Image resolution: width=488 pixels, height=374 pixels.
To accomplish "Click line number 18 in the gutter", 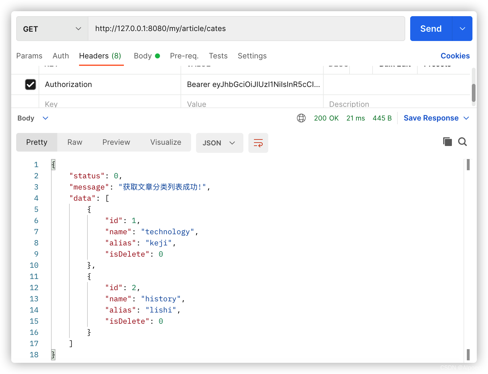I will (x=34, y=355).
